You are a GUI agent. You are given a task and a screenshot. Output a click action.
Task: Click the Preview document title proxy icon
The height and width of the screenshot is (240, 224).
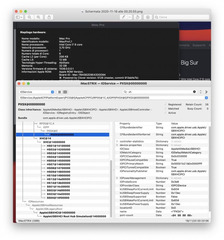tap(82, 12)
